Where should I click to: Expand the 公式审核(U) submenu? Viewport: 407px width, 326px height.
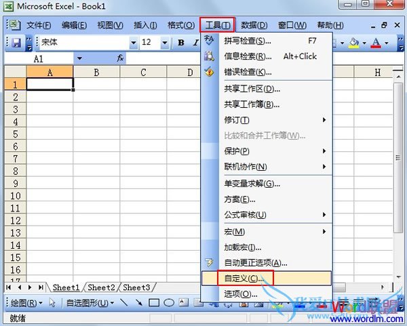pyautogui.click(x=267, y=215)
